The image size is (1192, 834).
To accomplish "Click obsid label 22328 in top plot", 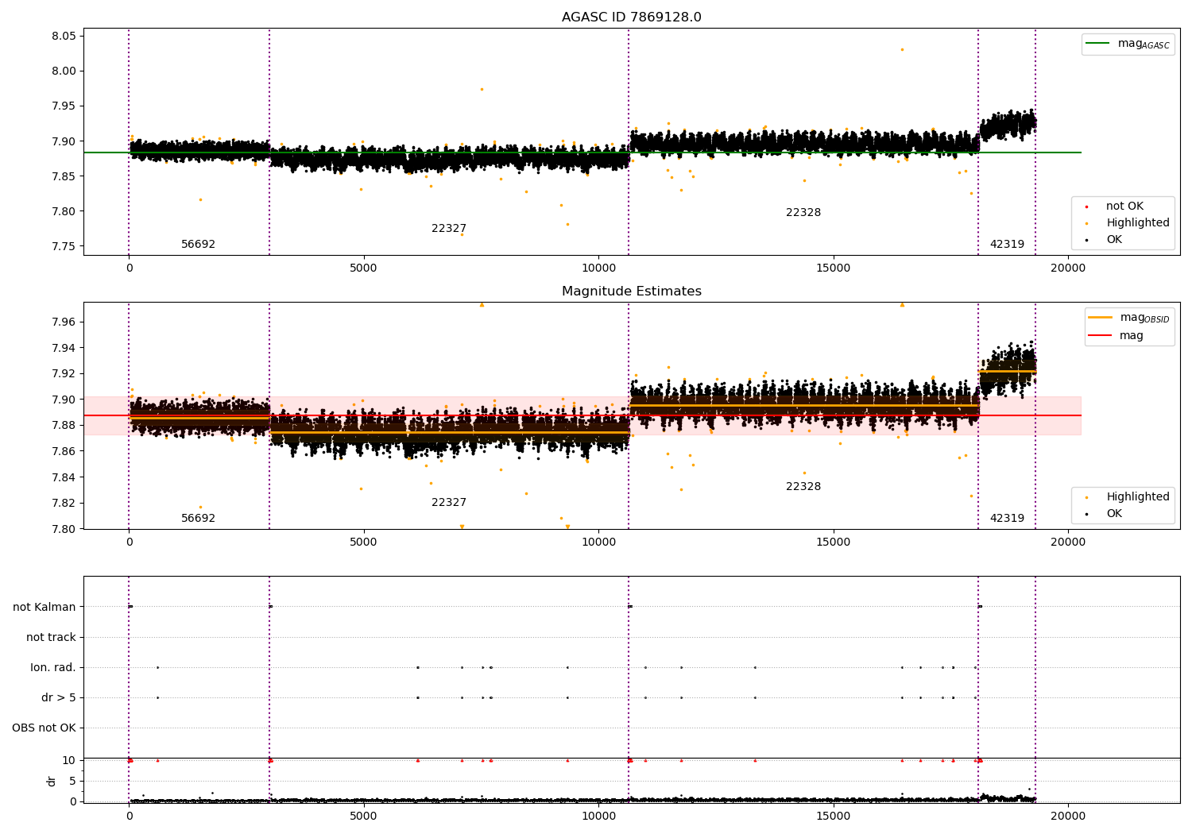I will click(x=803, y=213).
